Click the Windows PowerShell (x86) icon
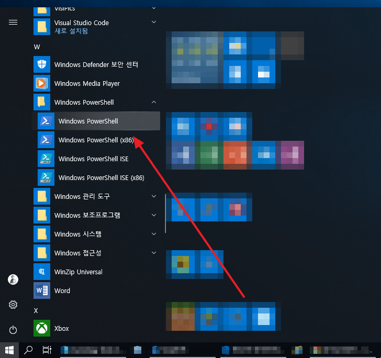The image size is (381, 358). tap(46, 140)
